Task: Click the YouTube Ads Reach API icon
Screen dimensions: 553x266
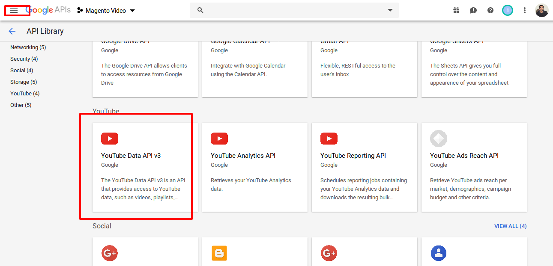Action: tap(439, 139)
